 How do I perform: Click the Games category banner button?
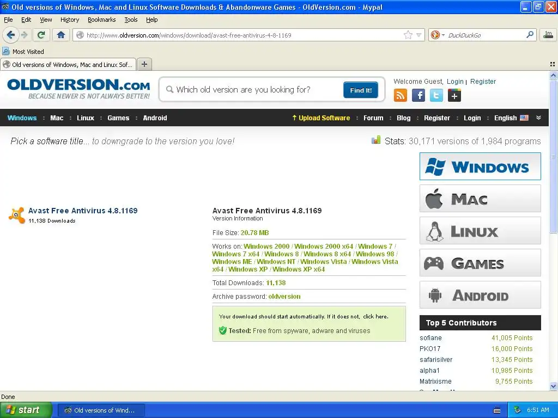pos(480,263)
